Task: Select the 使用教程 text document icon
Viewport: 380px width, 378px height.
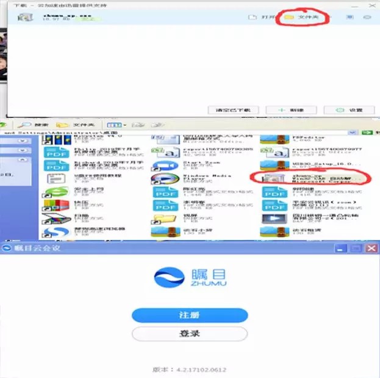Action: click(56, 178)
